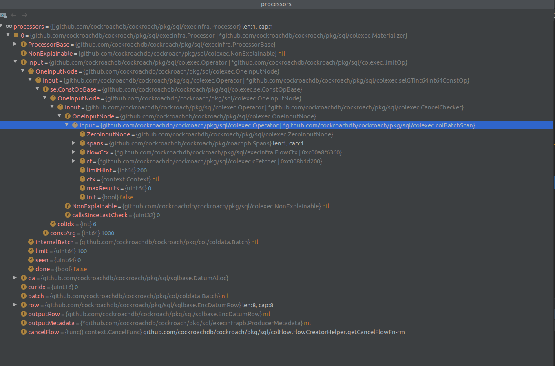555x366 pixels.
Task: Click the field icon beside batch
Action: click(24, 296)
